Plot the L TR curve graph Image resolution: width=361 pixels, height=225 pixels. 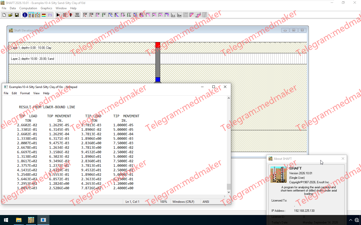point(129,15)
